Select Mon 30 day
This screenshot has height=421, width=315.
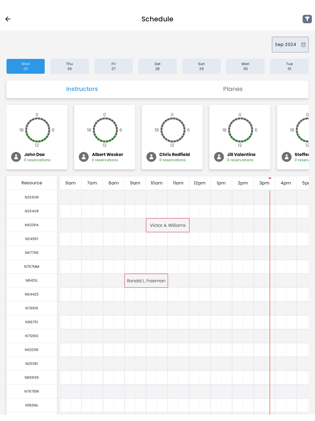(x=245, y=66)
